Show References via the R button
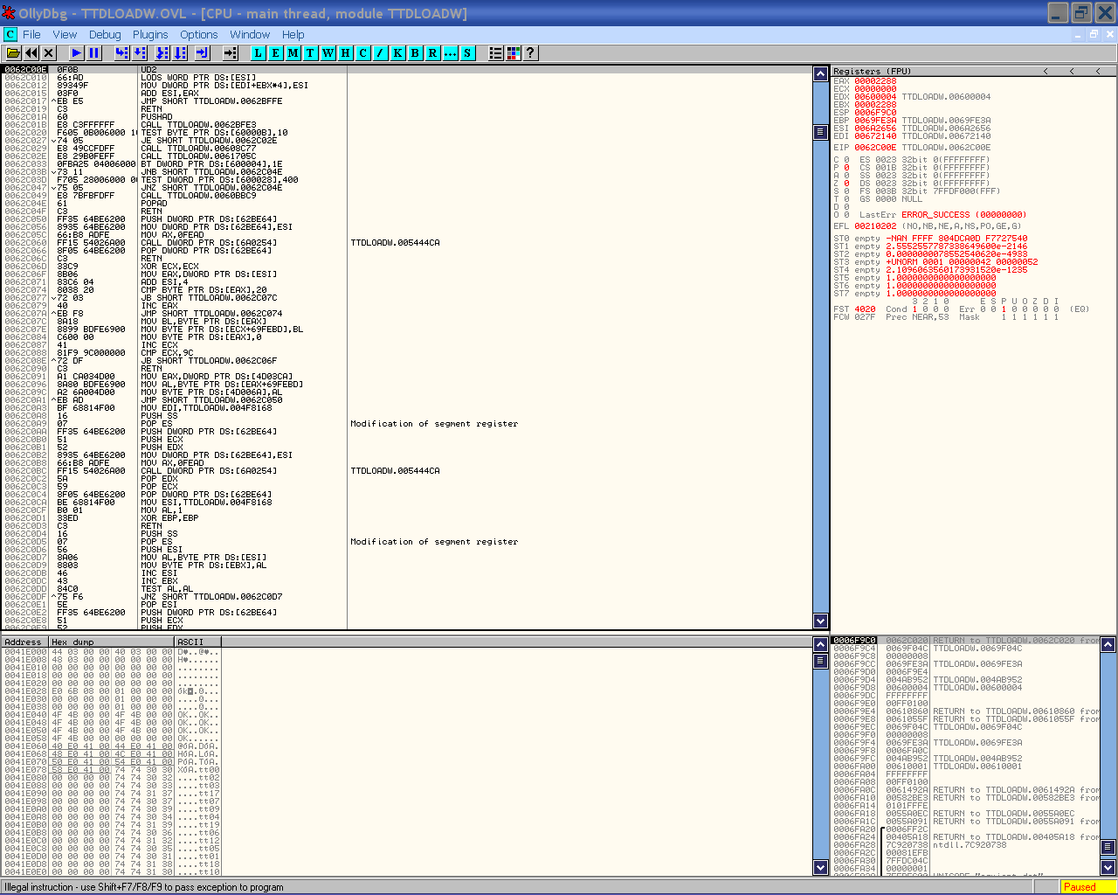The width and height of the screenshot is (1118, 895). (x=432, y=53)
